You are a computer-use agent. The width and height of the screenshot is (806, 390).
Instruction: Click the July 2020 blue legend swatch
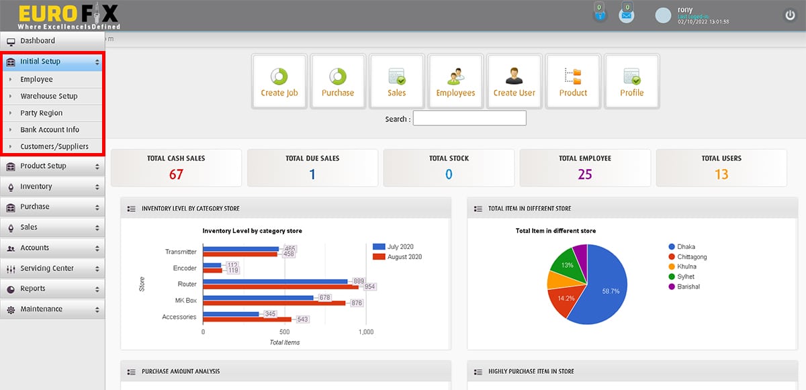point(378,247)
